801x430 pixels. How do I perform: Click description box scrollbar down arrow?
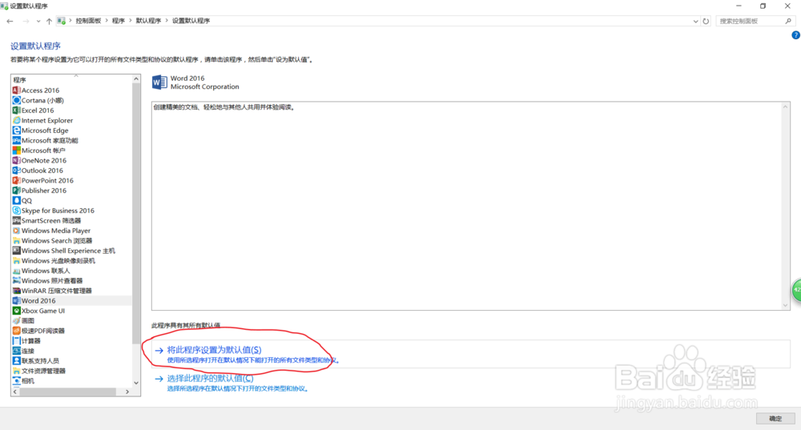click(x=785, y=305)
